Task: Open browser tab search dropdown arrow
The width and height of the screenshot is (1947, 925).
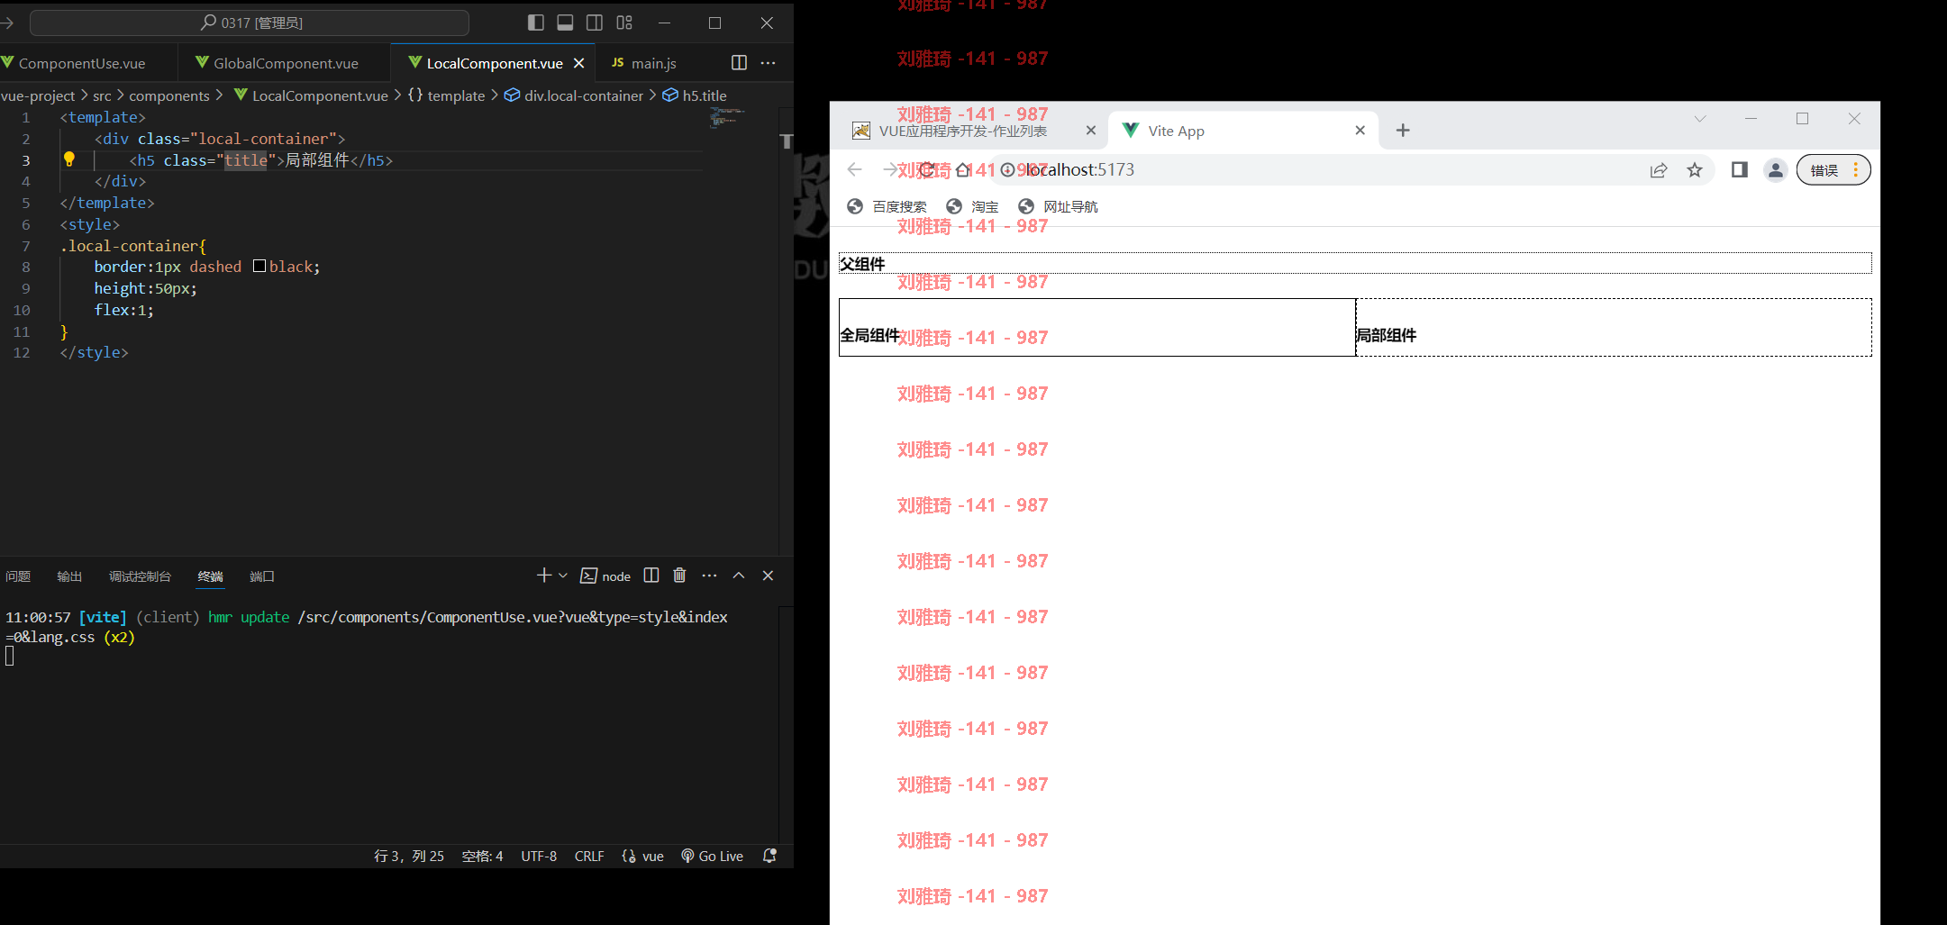Action: [1700, 119]
